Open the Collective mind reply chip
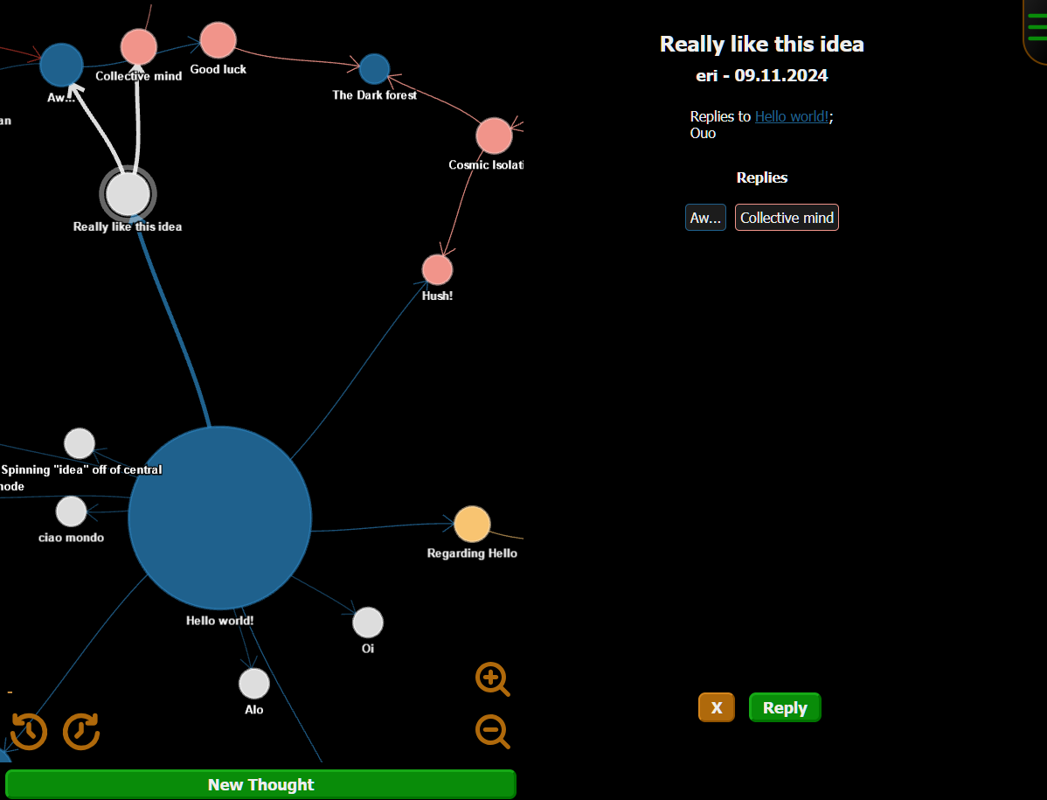Screen dimensions: 1047x800 (x=787, y=217)
